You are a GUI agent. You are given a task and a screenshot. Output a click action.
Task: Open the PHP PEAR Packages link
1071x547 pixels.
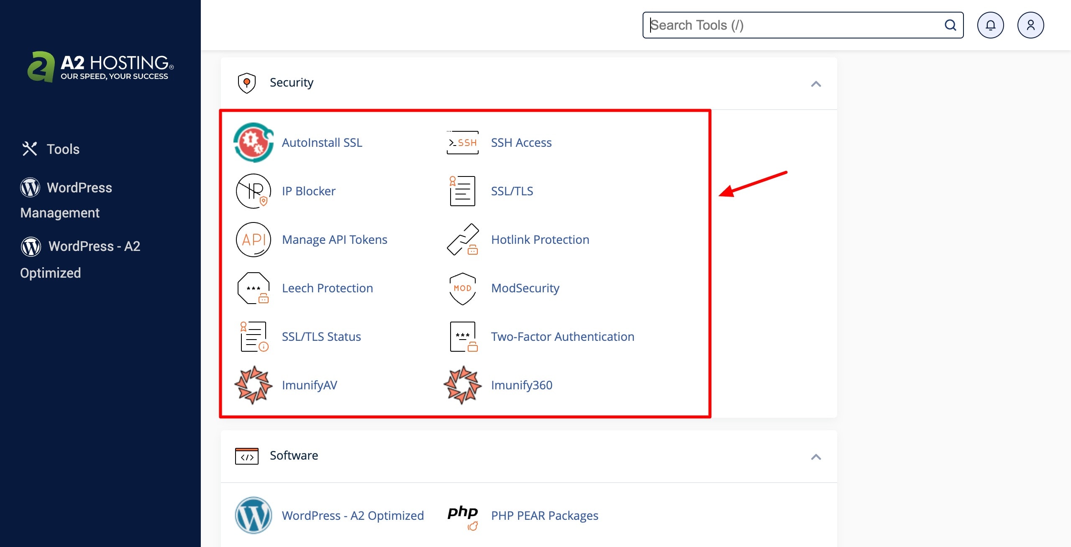pos(545,516)
